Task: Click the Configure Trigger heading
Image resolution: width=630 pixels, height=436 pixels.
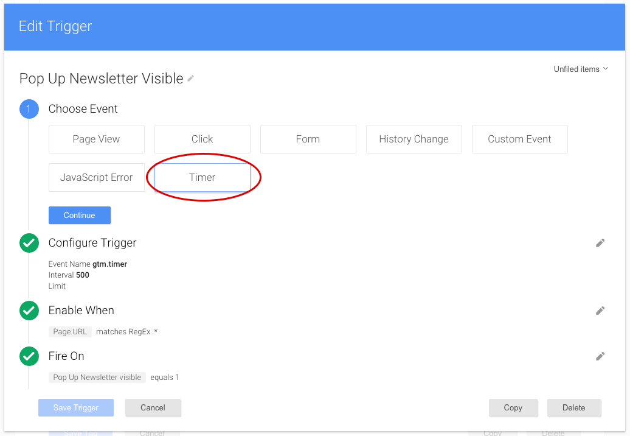Action: coord(92,243)
